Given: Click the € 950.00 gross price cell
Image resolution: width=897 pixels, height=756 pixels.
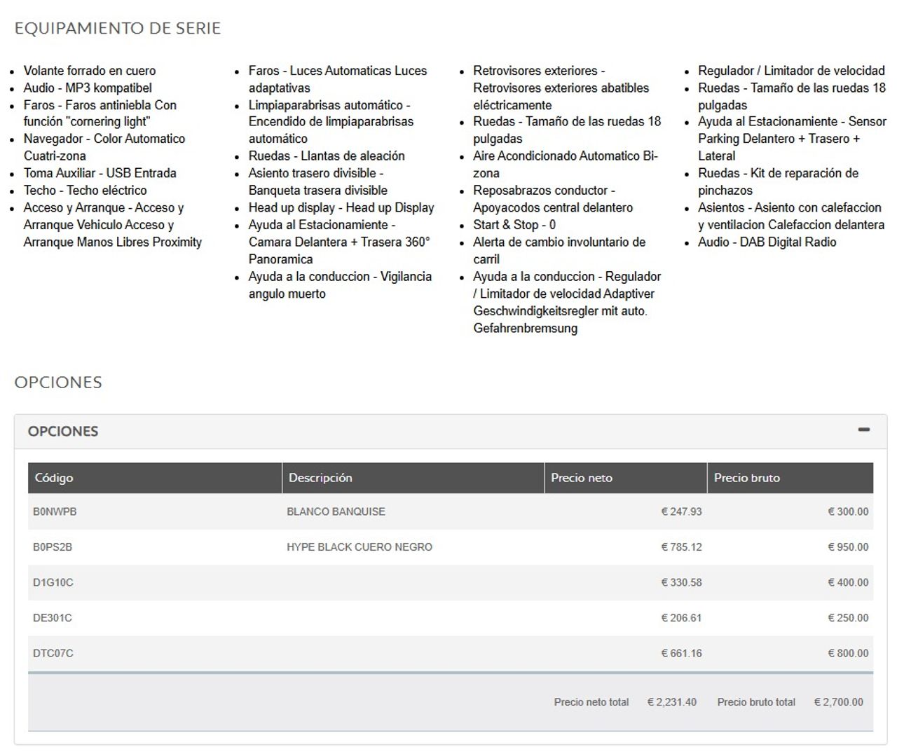Looking at the screenshot, I should tap(848, 547).
